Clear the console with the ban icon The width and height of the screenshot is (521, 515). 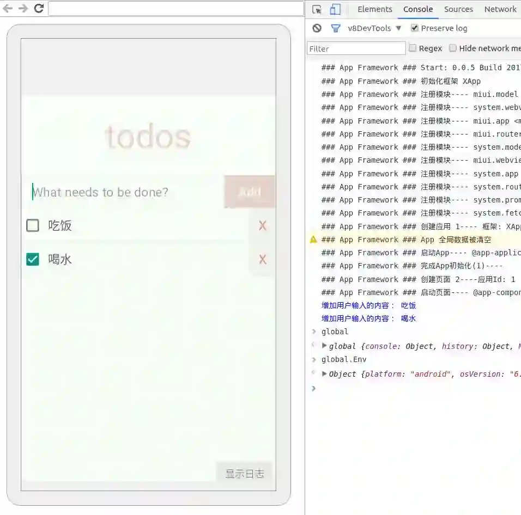pyautogui.click(x=317, y=28)
